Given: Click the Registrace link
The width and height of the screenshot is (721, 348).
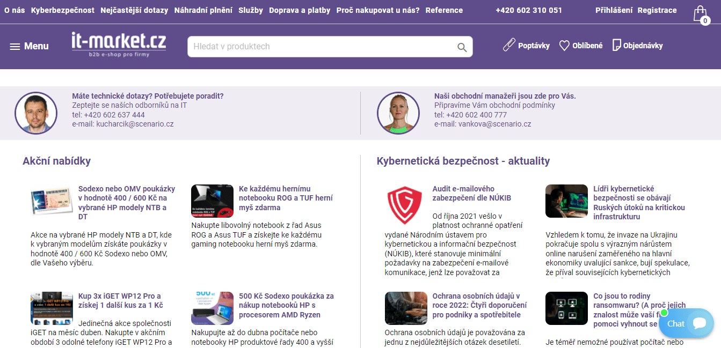Looking at the screenshot, I should (657, 10).
